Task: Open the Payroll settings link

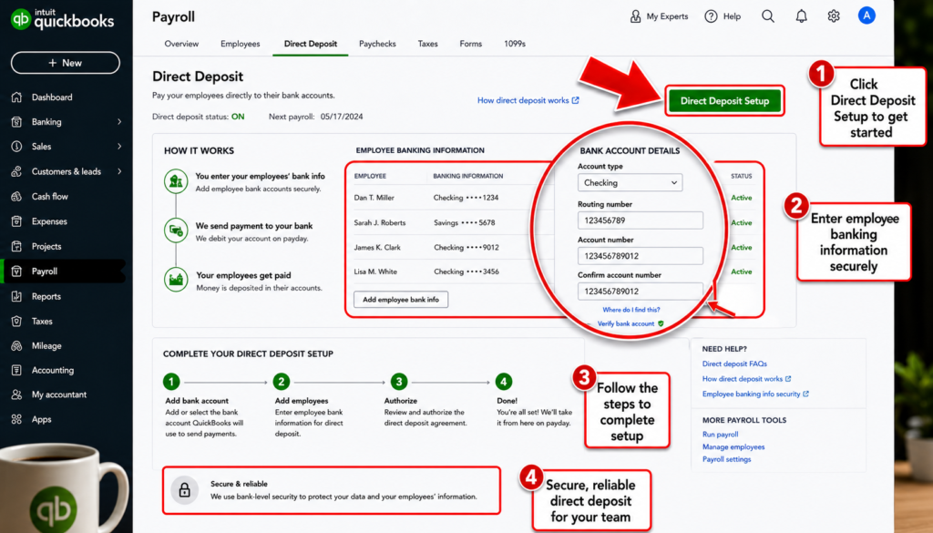Action: coord(726,459)
